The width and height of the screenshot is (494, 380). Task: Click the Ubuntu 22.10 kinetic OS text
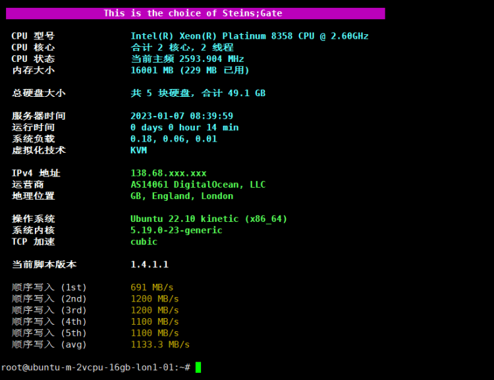(x=209, y=219)
